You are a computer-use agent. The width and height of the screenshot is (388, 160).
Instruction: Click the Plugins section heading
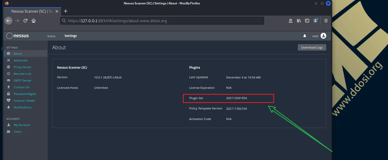[x=195, y=68]
